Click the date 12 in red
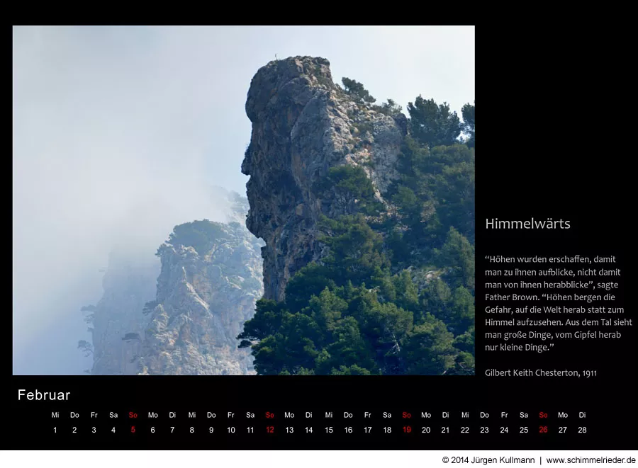Image resolution: width=638 pixels, height=468 pixels. pos(269,430)
